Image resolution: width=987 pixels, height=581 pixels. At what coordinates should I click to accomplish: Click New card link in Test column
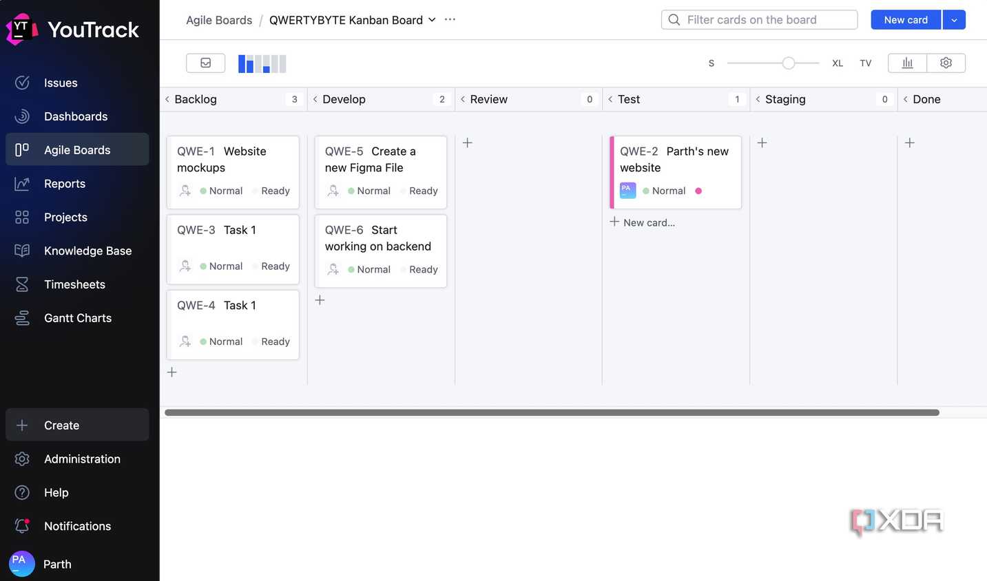tap(642, 222)
